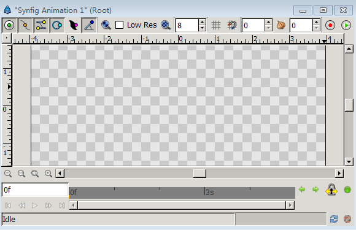Jump to next keyframe with green right arrow

point(315,189)
